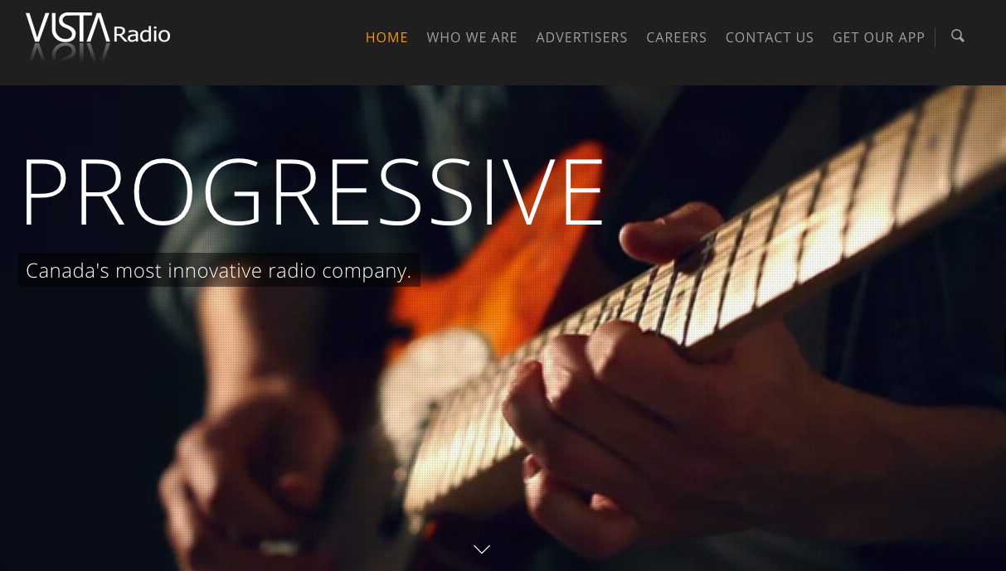Go to WHO WE ARE page

pyautogui.click(x=472, y=37)
